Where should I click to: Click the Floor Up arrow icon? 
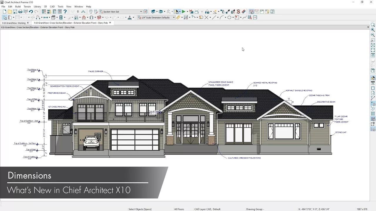coord(83,12)
